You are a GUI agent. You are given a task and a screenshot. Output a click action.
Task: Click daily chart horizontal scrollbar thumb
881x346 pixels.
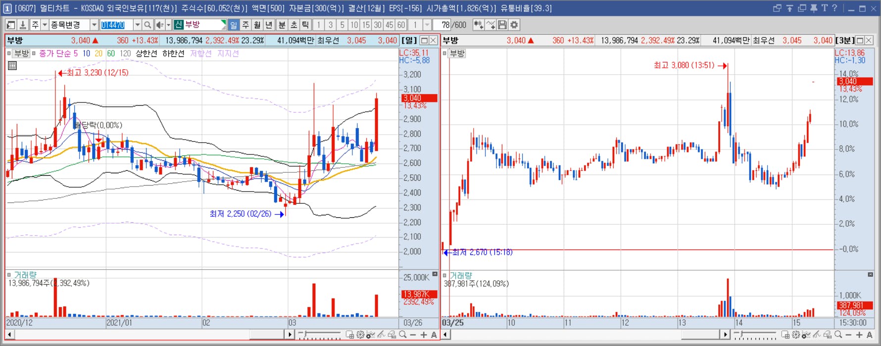[x=267, y=335]
